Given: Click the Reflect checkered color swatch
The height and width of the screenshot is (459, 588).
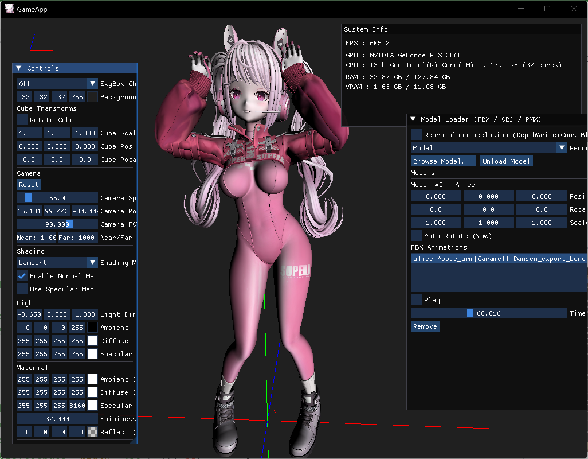Looking at the screenshot, I should coord(92,432).
